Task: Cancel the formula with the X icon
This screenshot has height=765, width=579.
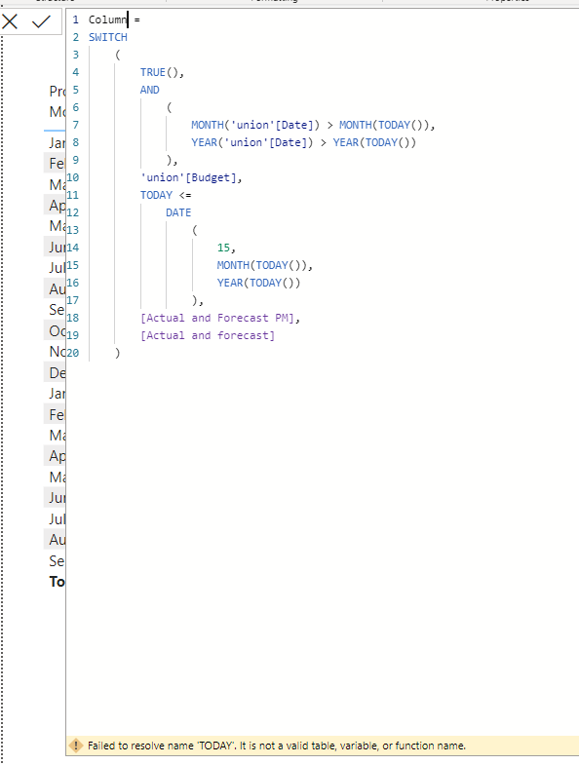Action: point(10,21)
